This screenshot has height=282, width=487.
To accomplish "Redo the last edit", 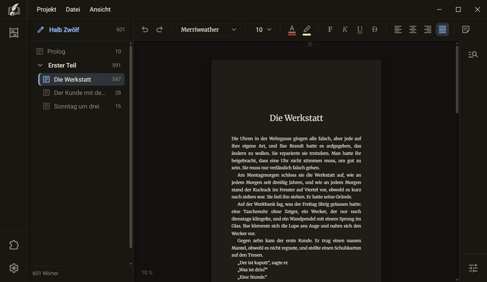I will point(159,29).
